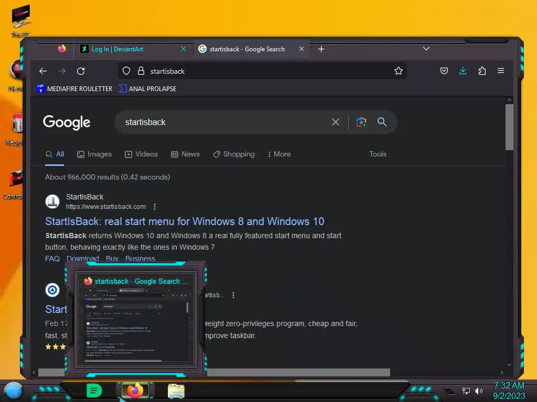Switch to Videos results

click(x=142, y=154)
